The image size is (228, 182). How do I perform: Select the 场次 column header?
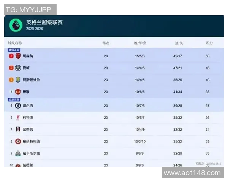[x=106, y=43]
